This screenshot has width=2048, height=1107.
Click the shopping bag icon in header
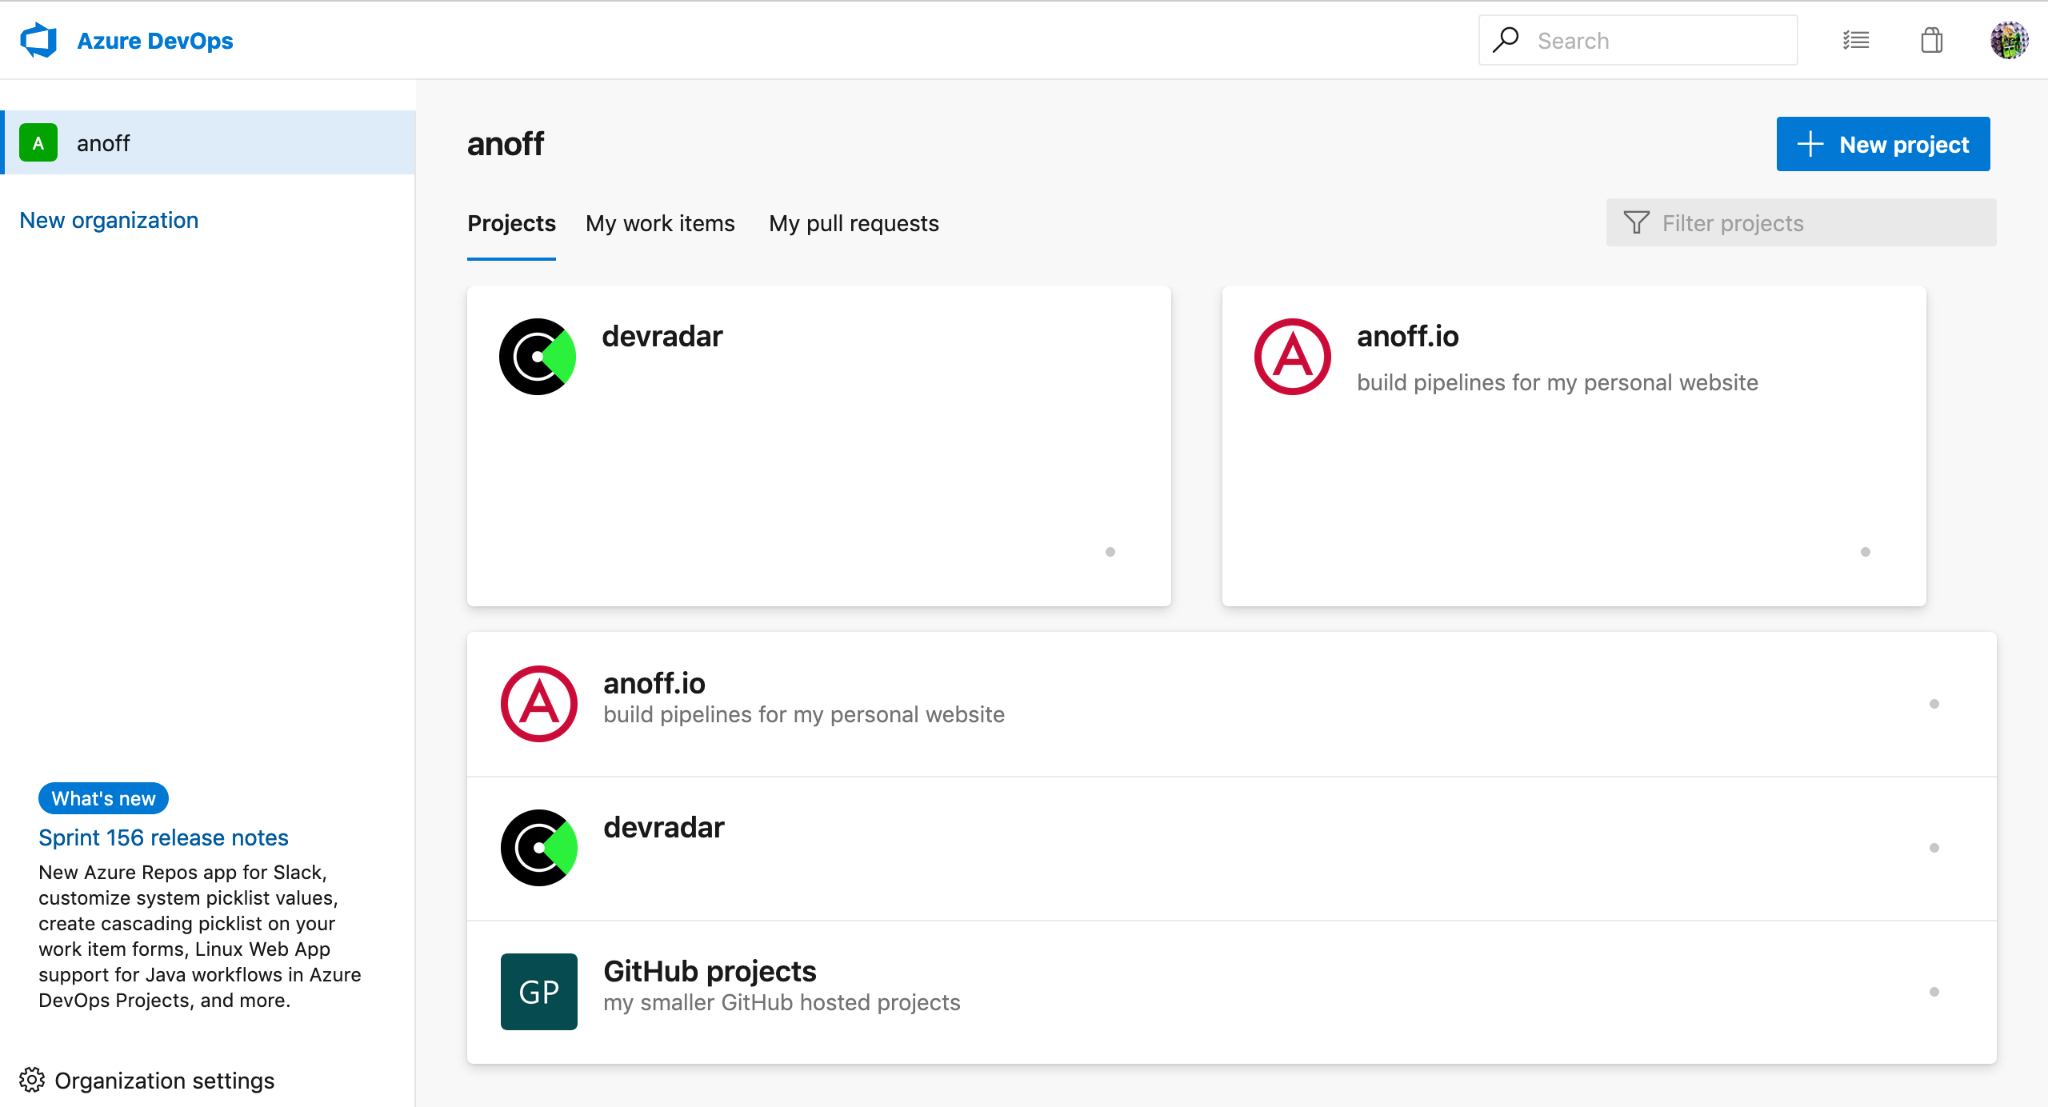pyautogui.click(x=1932, y=39)
